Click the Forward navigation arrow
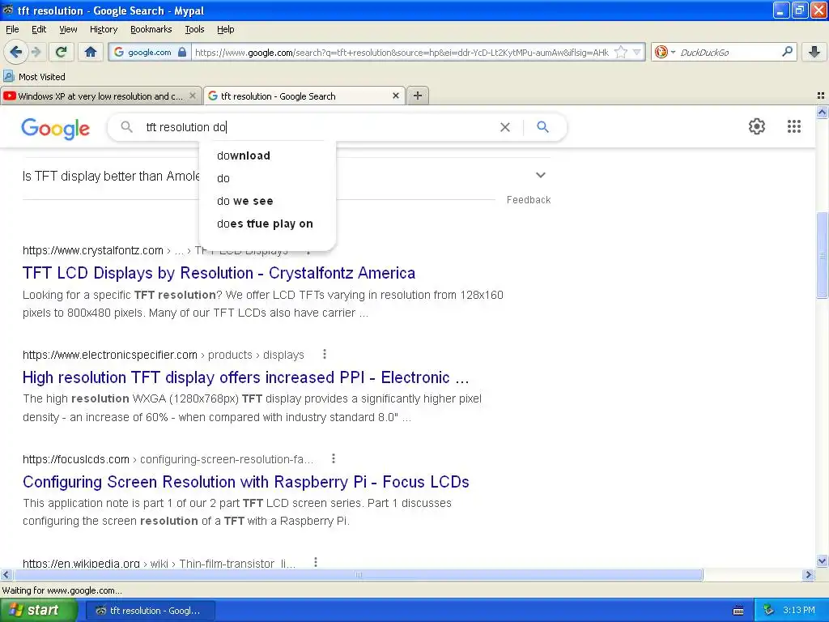The width and height of the screenshot is (829, 622). tap(36, 52)
